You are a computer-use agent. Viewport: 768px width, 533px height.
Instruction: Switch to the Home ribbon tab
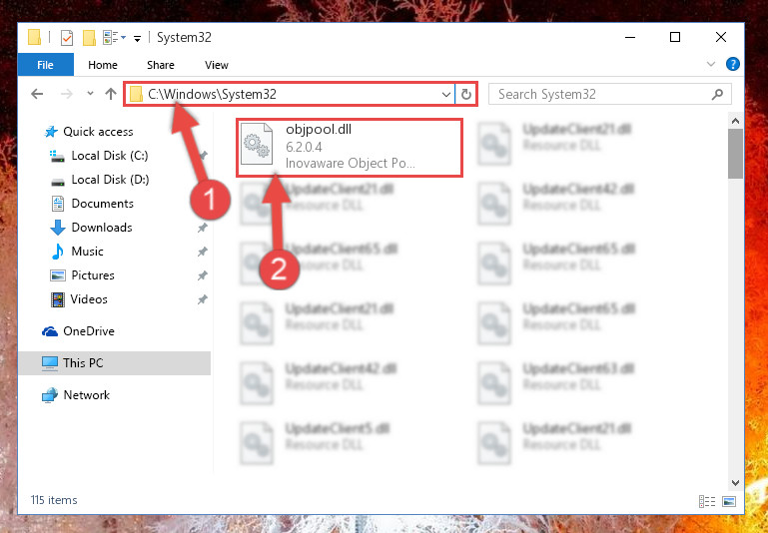(x=103, y=65)
